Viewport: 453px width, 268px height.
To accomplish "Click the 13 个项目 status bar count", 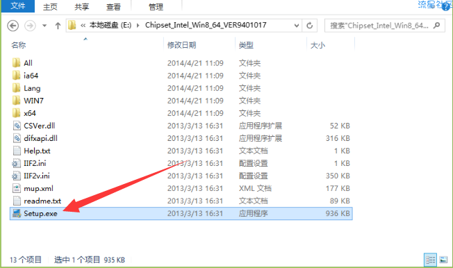I will [x=26, y=260].
